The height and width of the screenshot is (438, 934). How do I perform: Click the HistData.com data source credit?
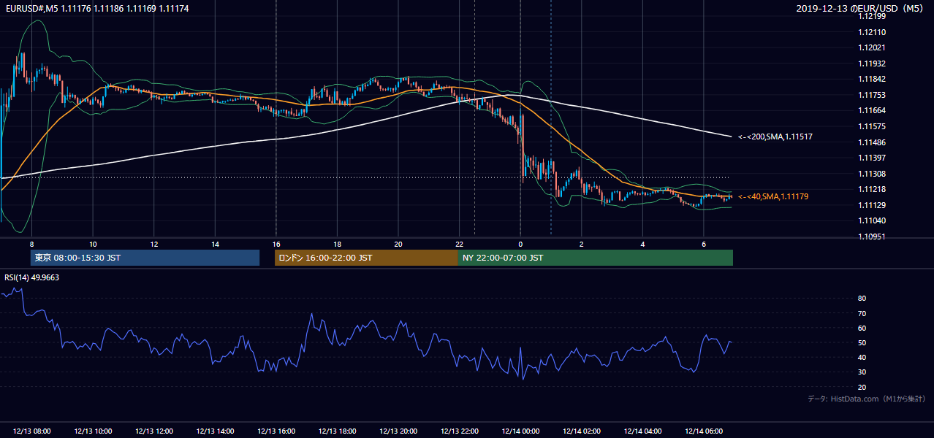(x=867, y=399)
